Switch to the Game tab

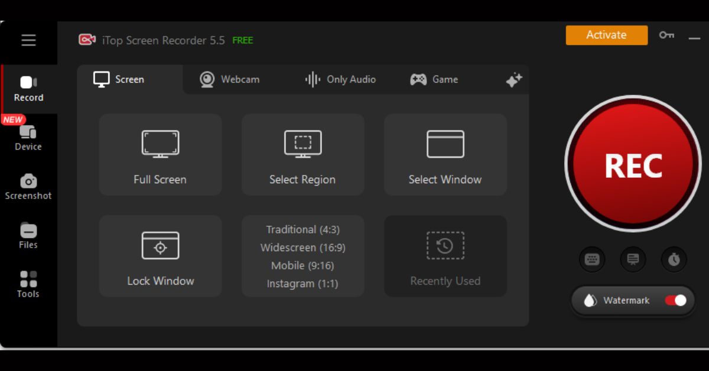pos(434,79)
